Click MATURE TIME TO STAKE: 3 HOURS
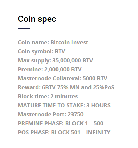 64,105
